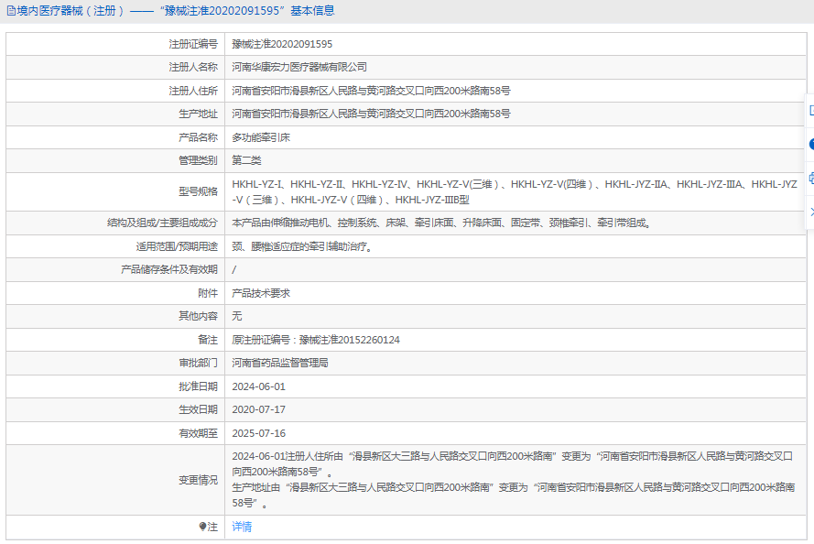Click the approval date 2024-06-01 cell
This screenshot has height=544, width=814.
coord(258,386)
